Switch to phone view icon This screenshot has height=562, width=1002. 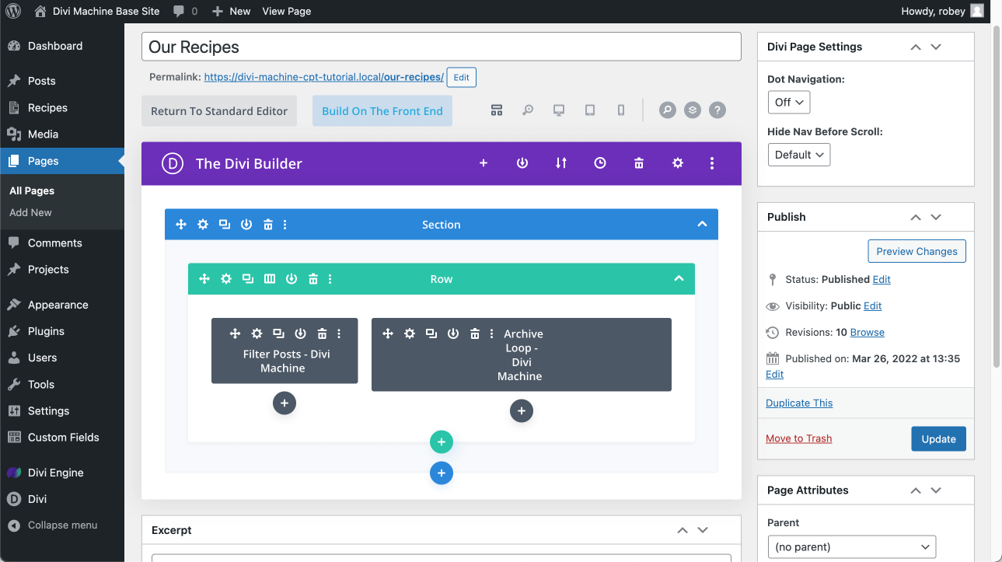621,110
